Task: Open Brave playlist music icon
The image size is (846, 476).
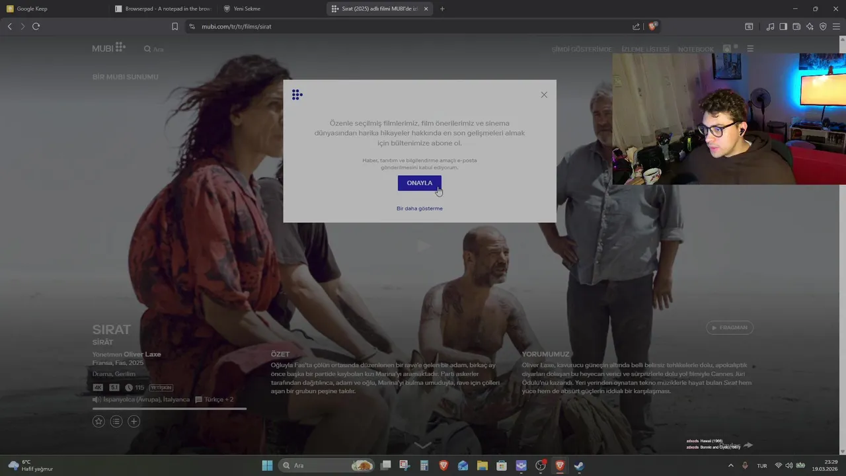Action: 770,26
